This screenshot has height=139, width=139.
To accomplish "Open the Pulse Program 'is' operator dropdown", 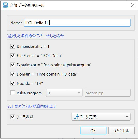I will click(64, 93).
